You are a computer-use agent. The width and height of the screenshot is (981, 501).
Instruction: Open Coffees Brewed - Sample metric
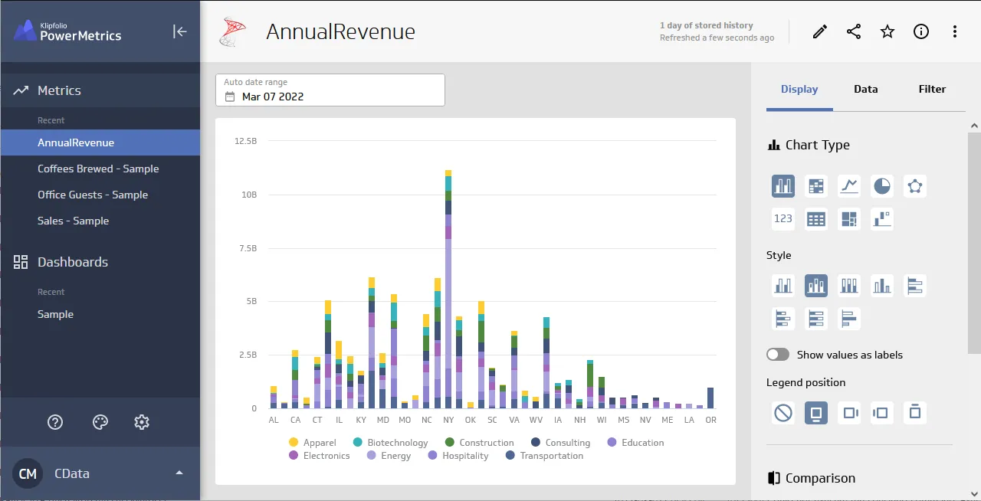tap(98, 169)
